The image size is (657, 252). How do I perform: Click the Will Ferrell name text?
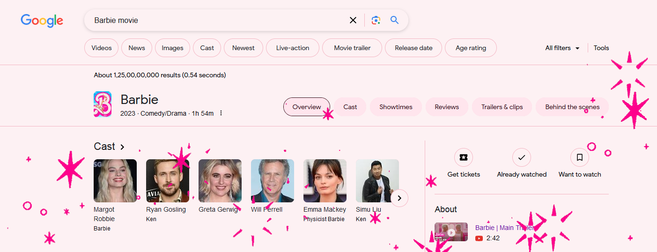tap(267, 209)
